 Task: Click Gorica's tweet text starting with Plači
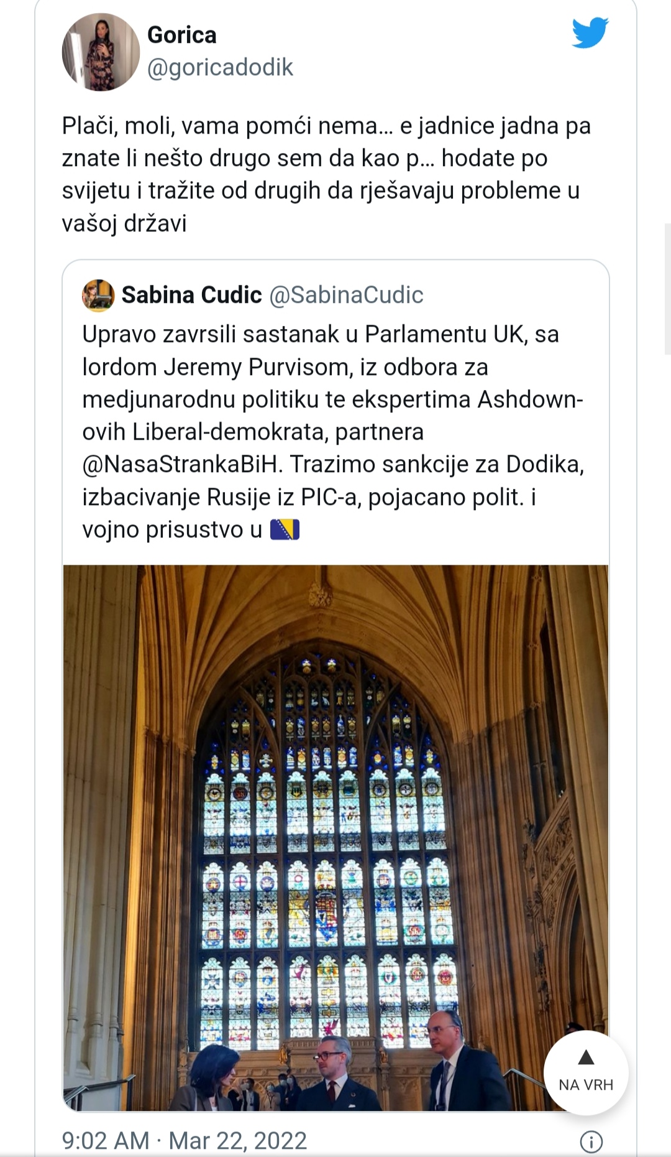tap(326, 174)
